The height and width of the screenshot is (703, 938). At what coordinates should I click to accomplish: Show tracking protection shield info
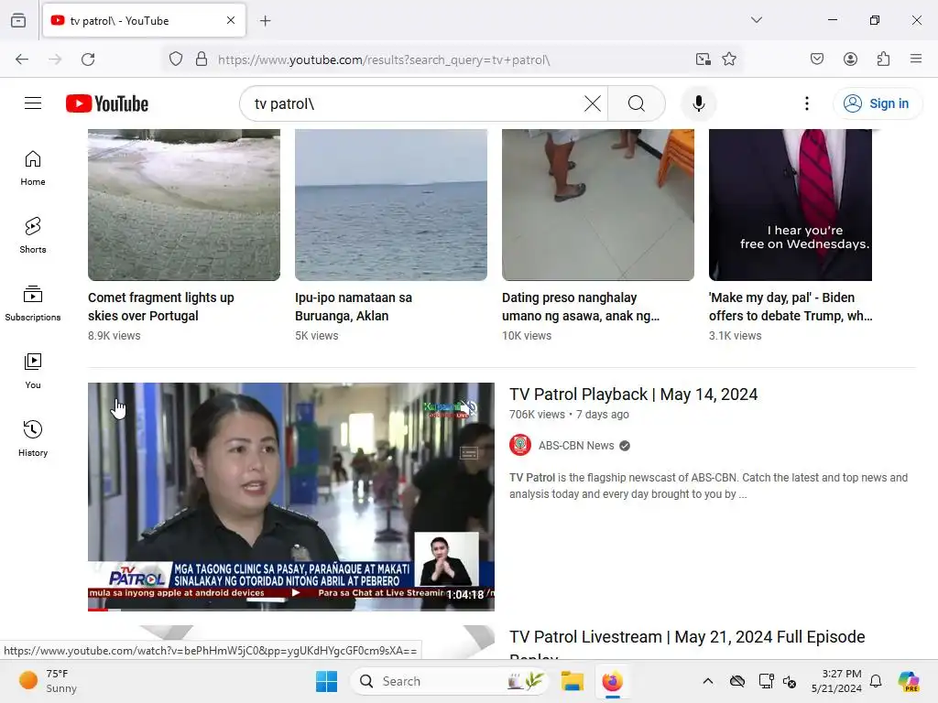coord(175,59)
